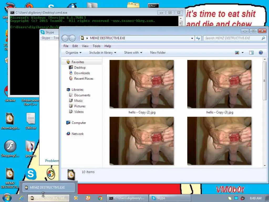Select the Embarcadero Dev-C++ desktop icon
Viewport: 269px width, 202px height.
30,102
